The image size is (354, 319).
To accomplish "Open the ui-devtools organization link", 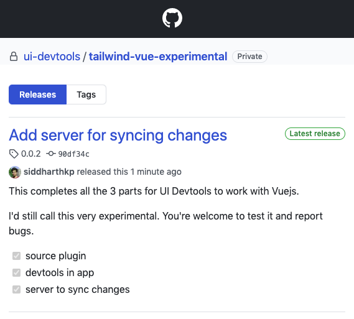I will pos(52,57).
